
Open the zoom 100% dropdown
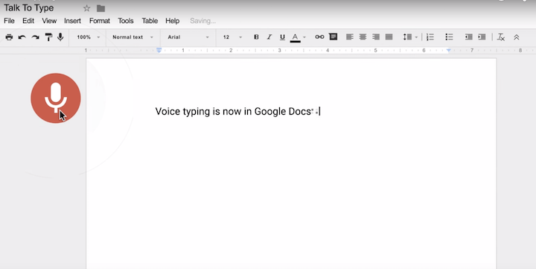(x=88, y=37)
